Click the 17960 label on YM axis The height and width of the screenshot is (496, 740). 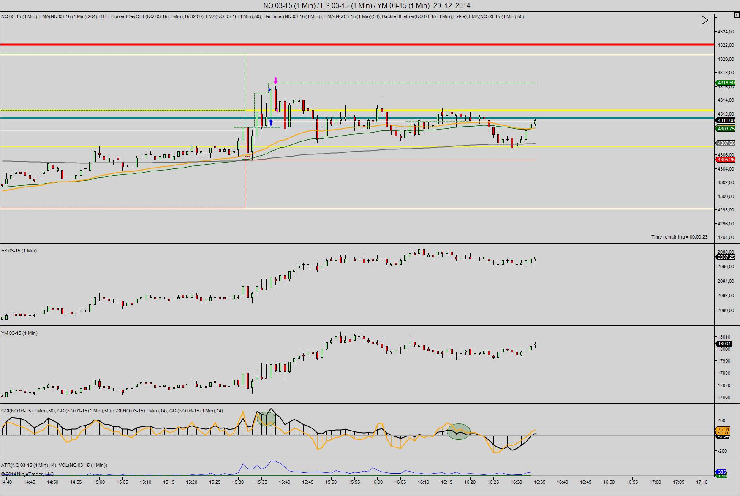pyautogui.click(x=724, y=397)
